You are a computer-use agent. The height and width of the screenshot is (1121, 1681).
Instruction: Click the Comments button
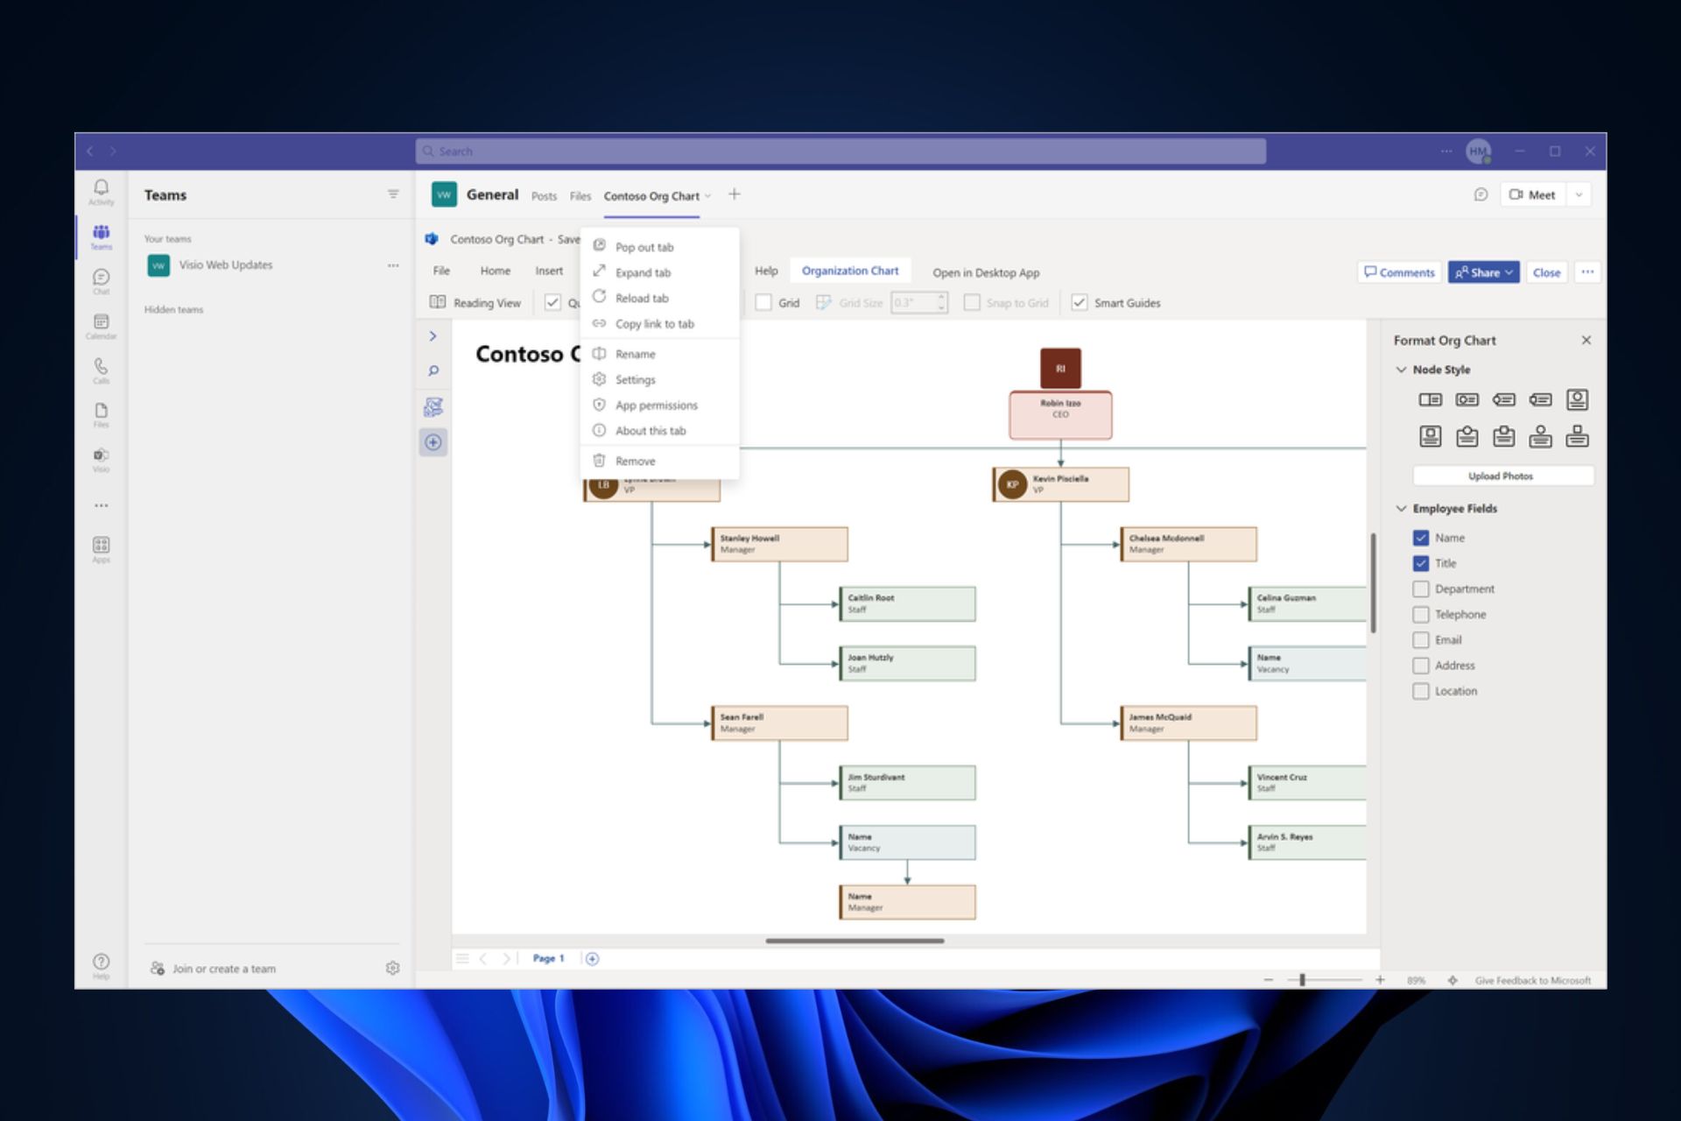pyautogui.click(x=1399, y=272)
